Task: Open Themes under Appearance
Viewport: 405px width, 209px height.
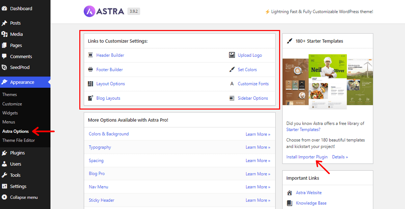Action: click(9, 95)
